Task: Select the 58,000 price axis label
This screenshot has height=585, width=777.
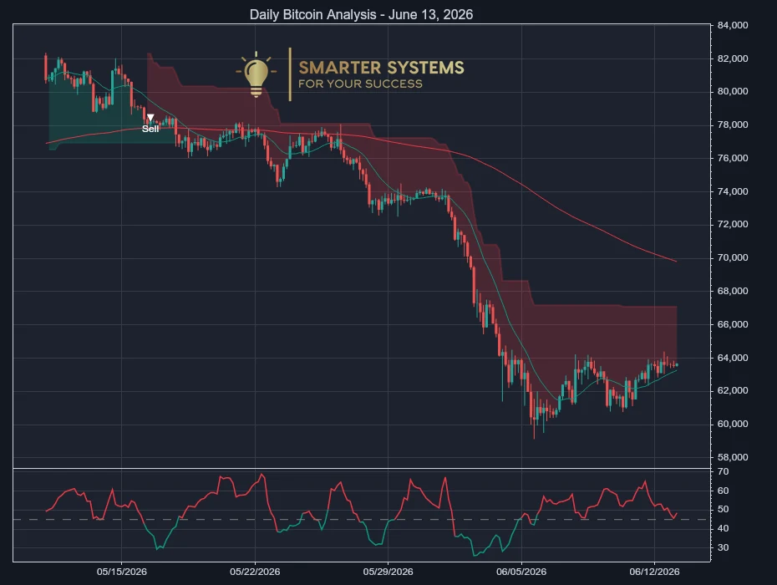Action: tap(733, 457)
